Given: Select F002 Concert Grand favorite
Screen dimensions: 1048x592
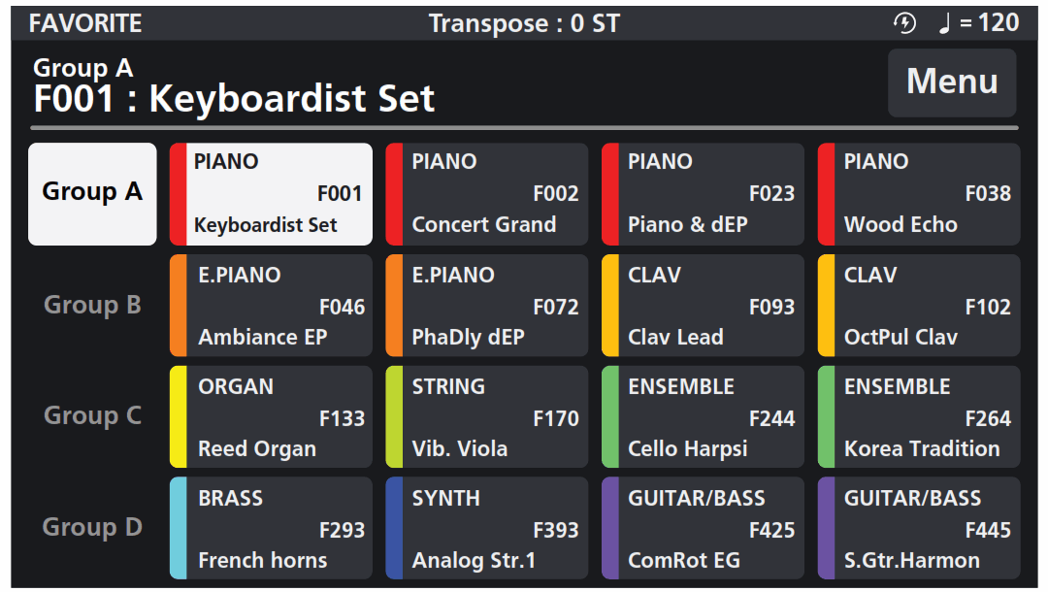Looking at the screenshot, I should (486, 193).
